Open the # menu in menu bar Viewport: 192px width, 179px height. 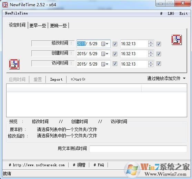tap(161, 13)
